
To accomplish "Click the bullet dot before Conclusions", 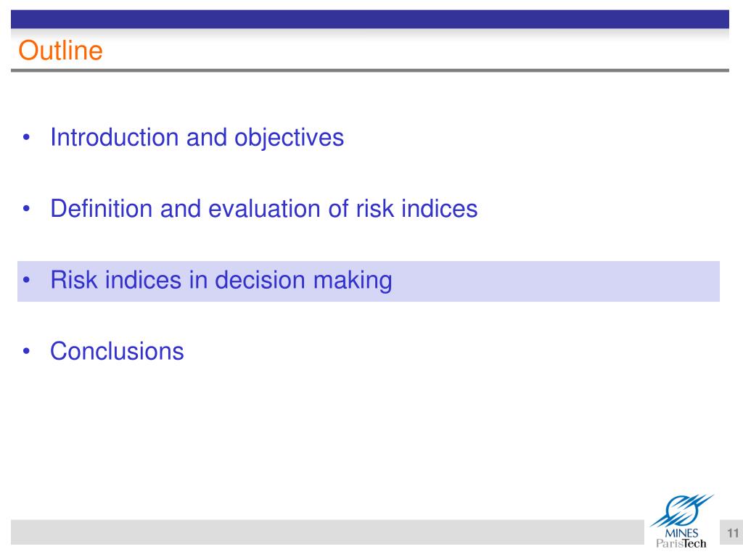I will pyautogui.click(x=26, y=352).
